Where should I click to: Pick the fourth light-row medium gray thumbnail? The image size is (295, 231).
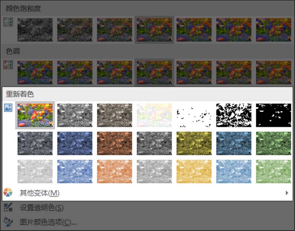click(154, 171)
